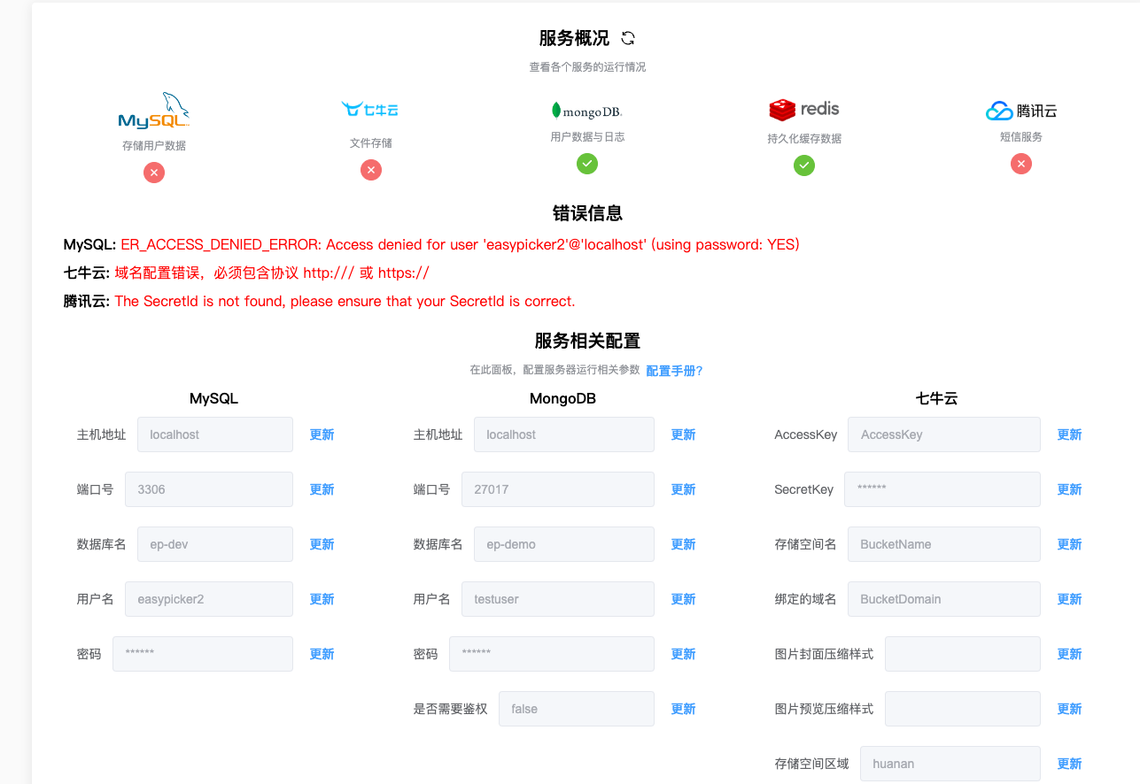This screenshot has height=784, width=1140.
Task: Update the 图片预览压缩样式 setting
Action: coord(1069,709)
